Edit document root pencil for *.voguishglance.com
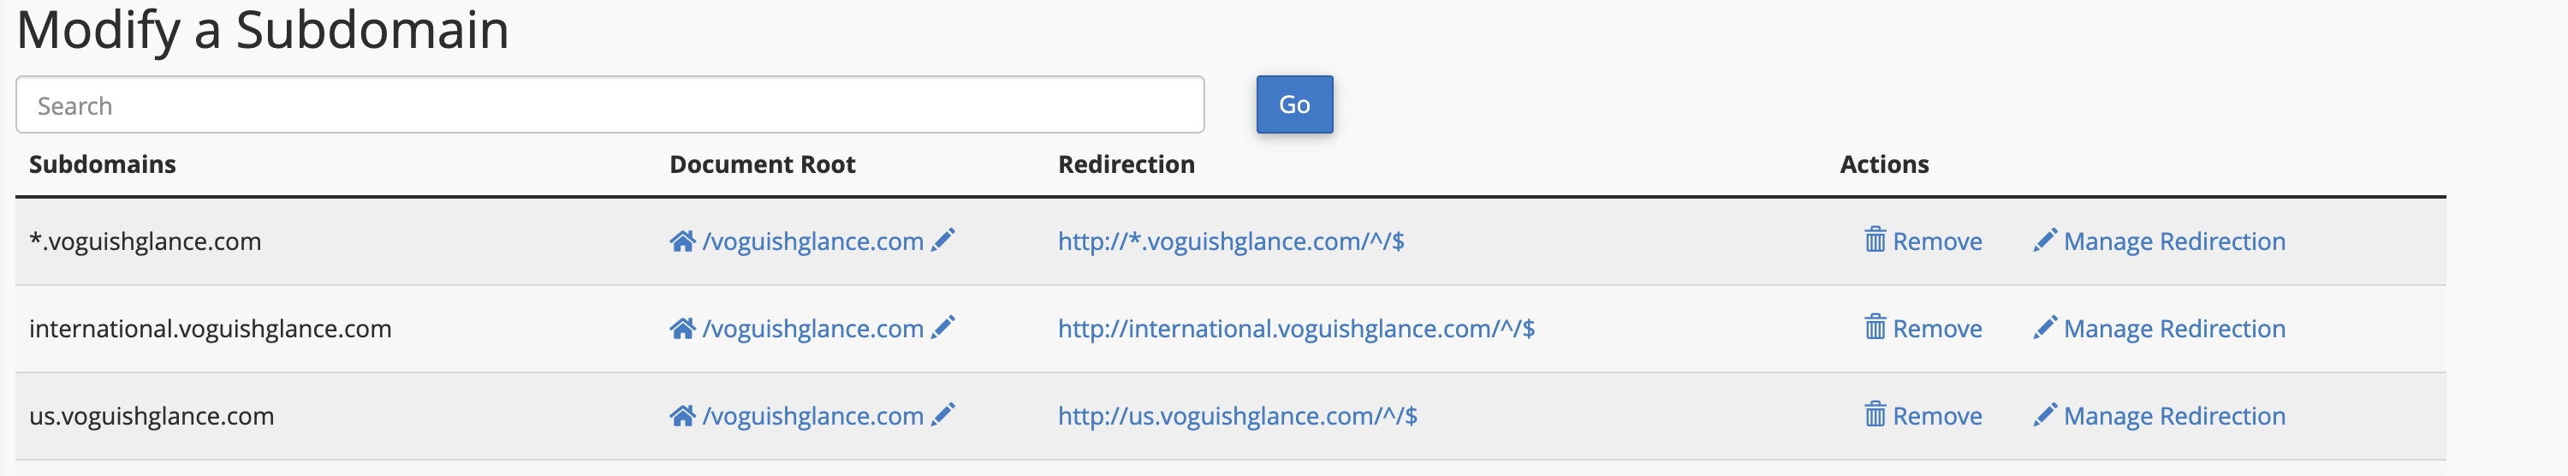 pyautogui.click(x=943, y=240)
